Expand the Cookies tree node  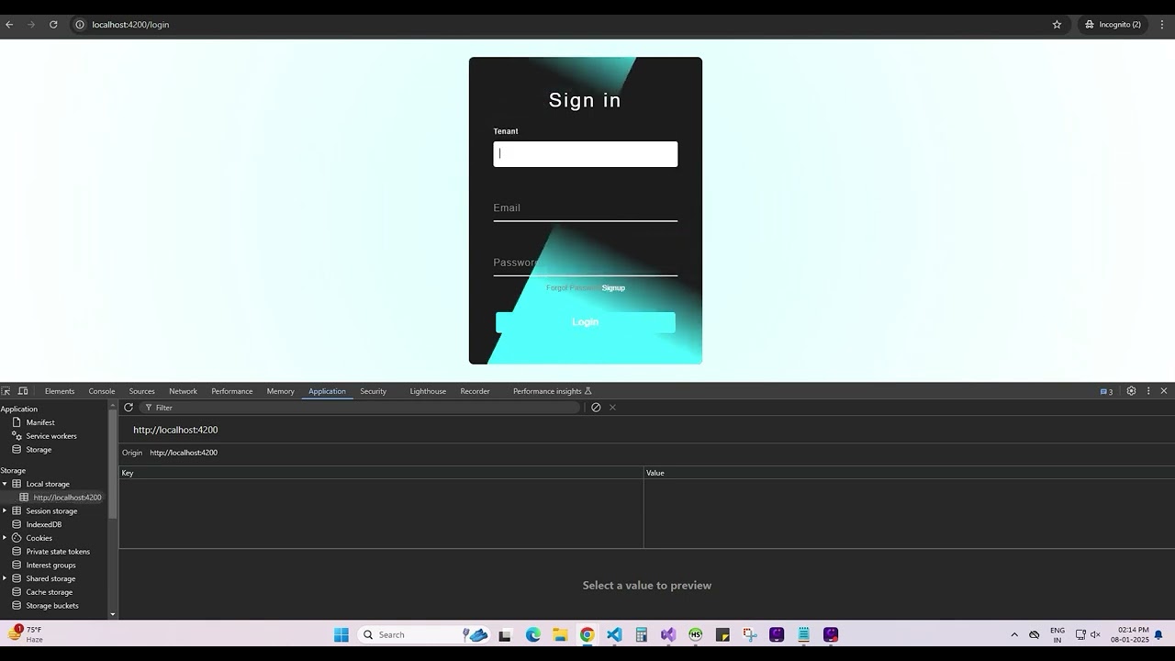5,538
